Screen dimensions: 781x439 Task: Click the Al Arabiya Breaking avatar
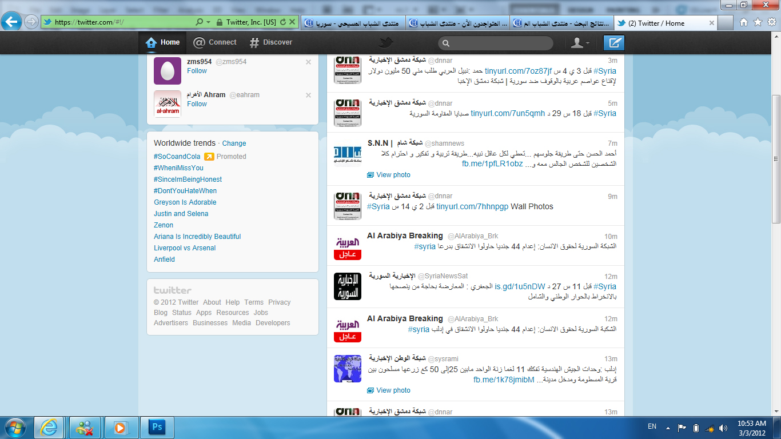348,246
